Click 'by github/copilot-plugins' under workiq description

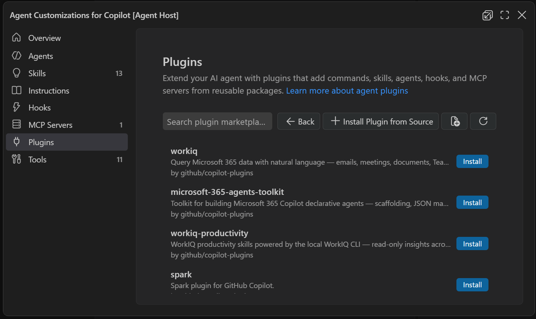pos(212,173)
